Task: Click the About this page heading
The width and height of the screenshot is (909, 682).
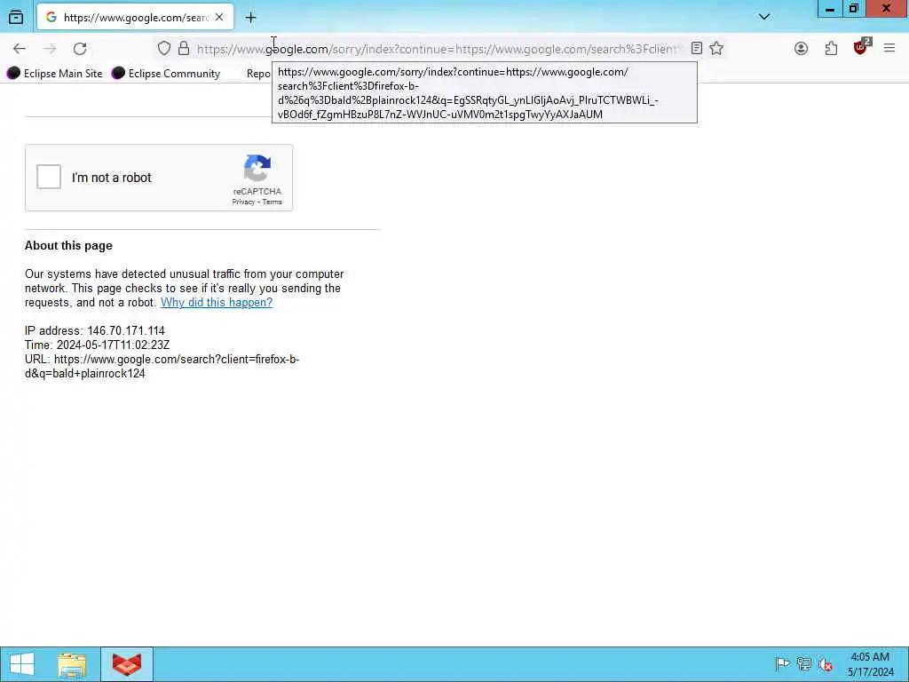Action: point(68,245)
